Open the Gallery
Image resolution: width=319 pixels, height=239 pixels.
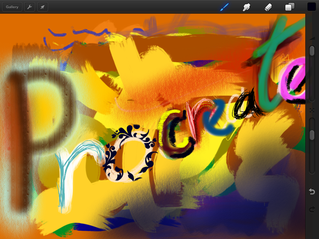[x=12, y=7]
